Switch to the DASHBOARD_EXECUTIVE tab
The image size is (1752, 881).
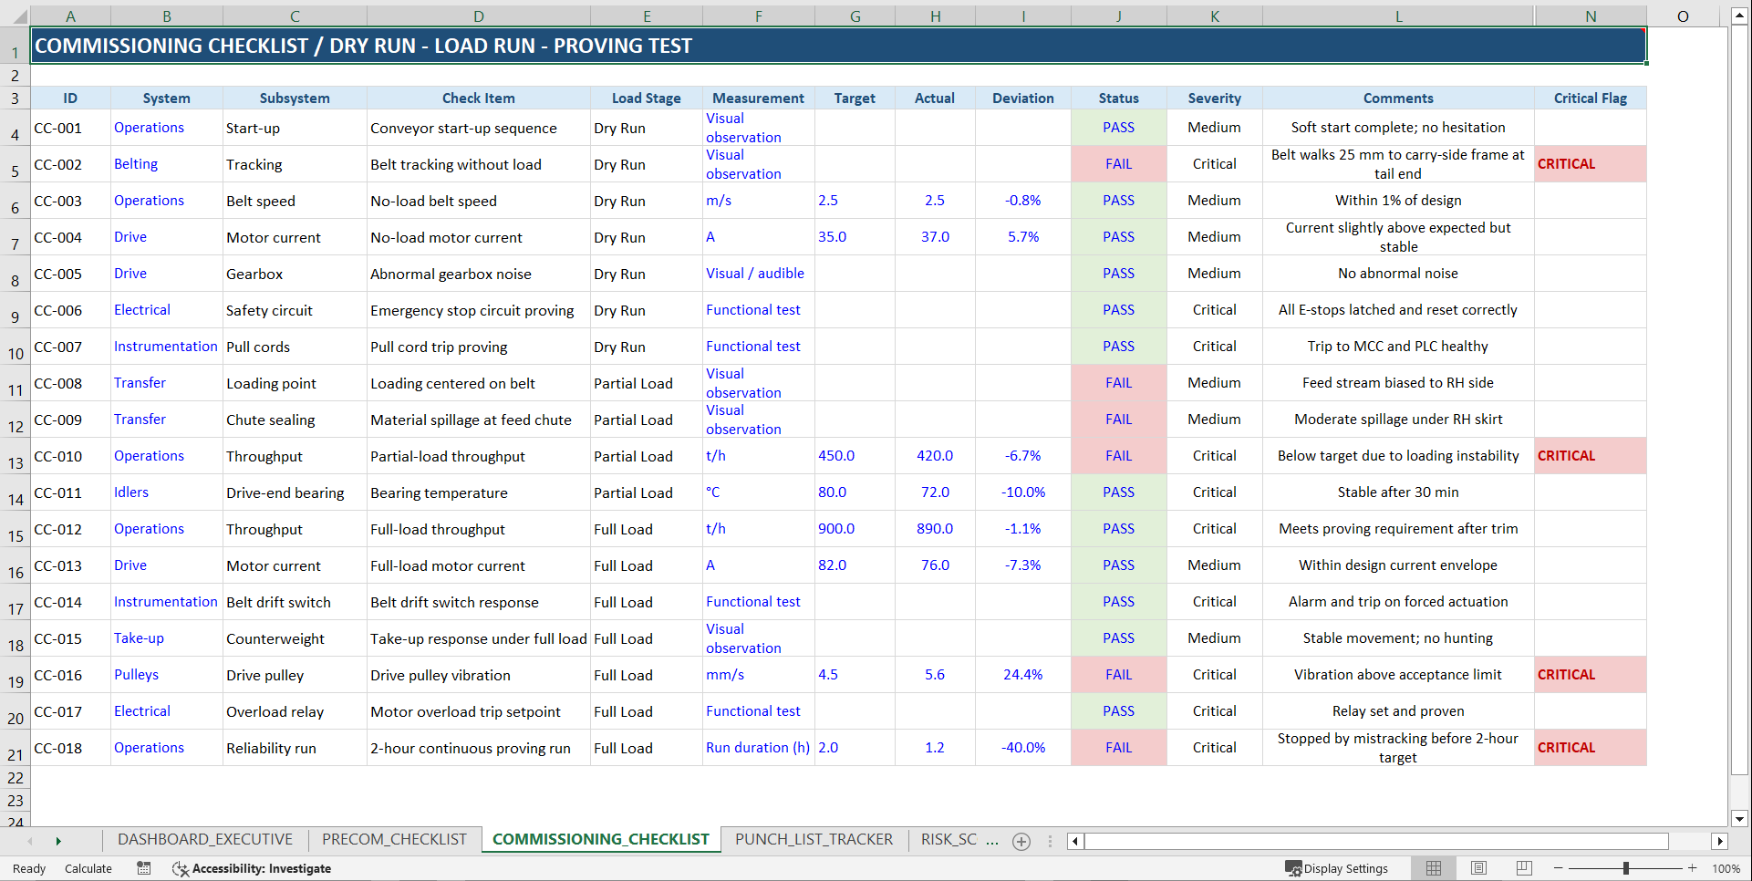coord(204,839)
